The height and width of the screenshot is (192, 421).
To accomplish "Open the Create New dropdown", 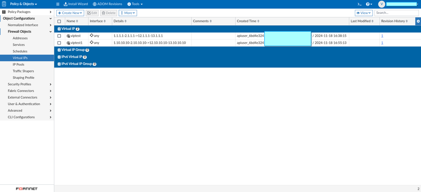I will [x=70, y=13].
